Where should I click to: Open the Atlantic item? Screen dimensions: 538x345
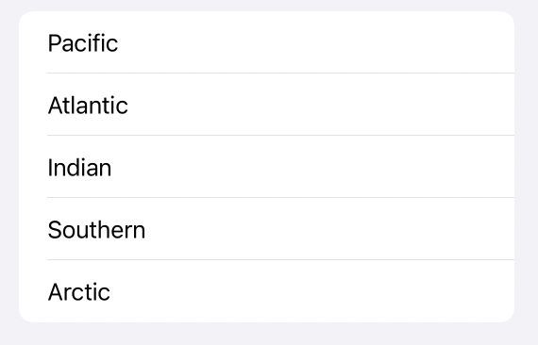(266, 104)
